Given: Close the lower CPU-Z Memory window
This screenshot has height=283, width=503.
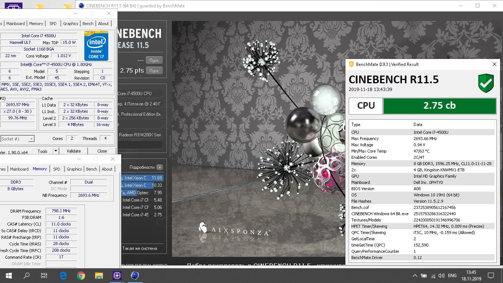Looking at the screenshot, I should (113, 159).
